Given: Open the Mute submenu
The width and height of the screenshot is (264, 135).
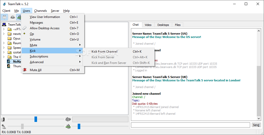Looking at the screenshot, I should pos(53,45).
